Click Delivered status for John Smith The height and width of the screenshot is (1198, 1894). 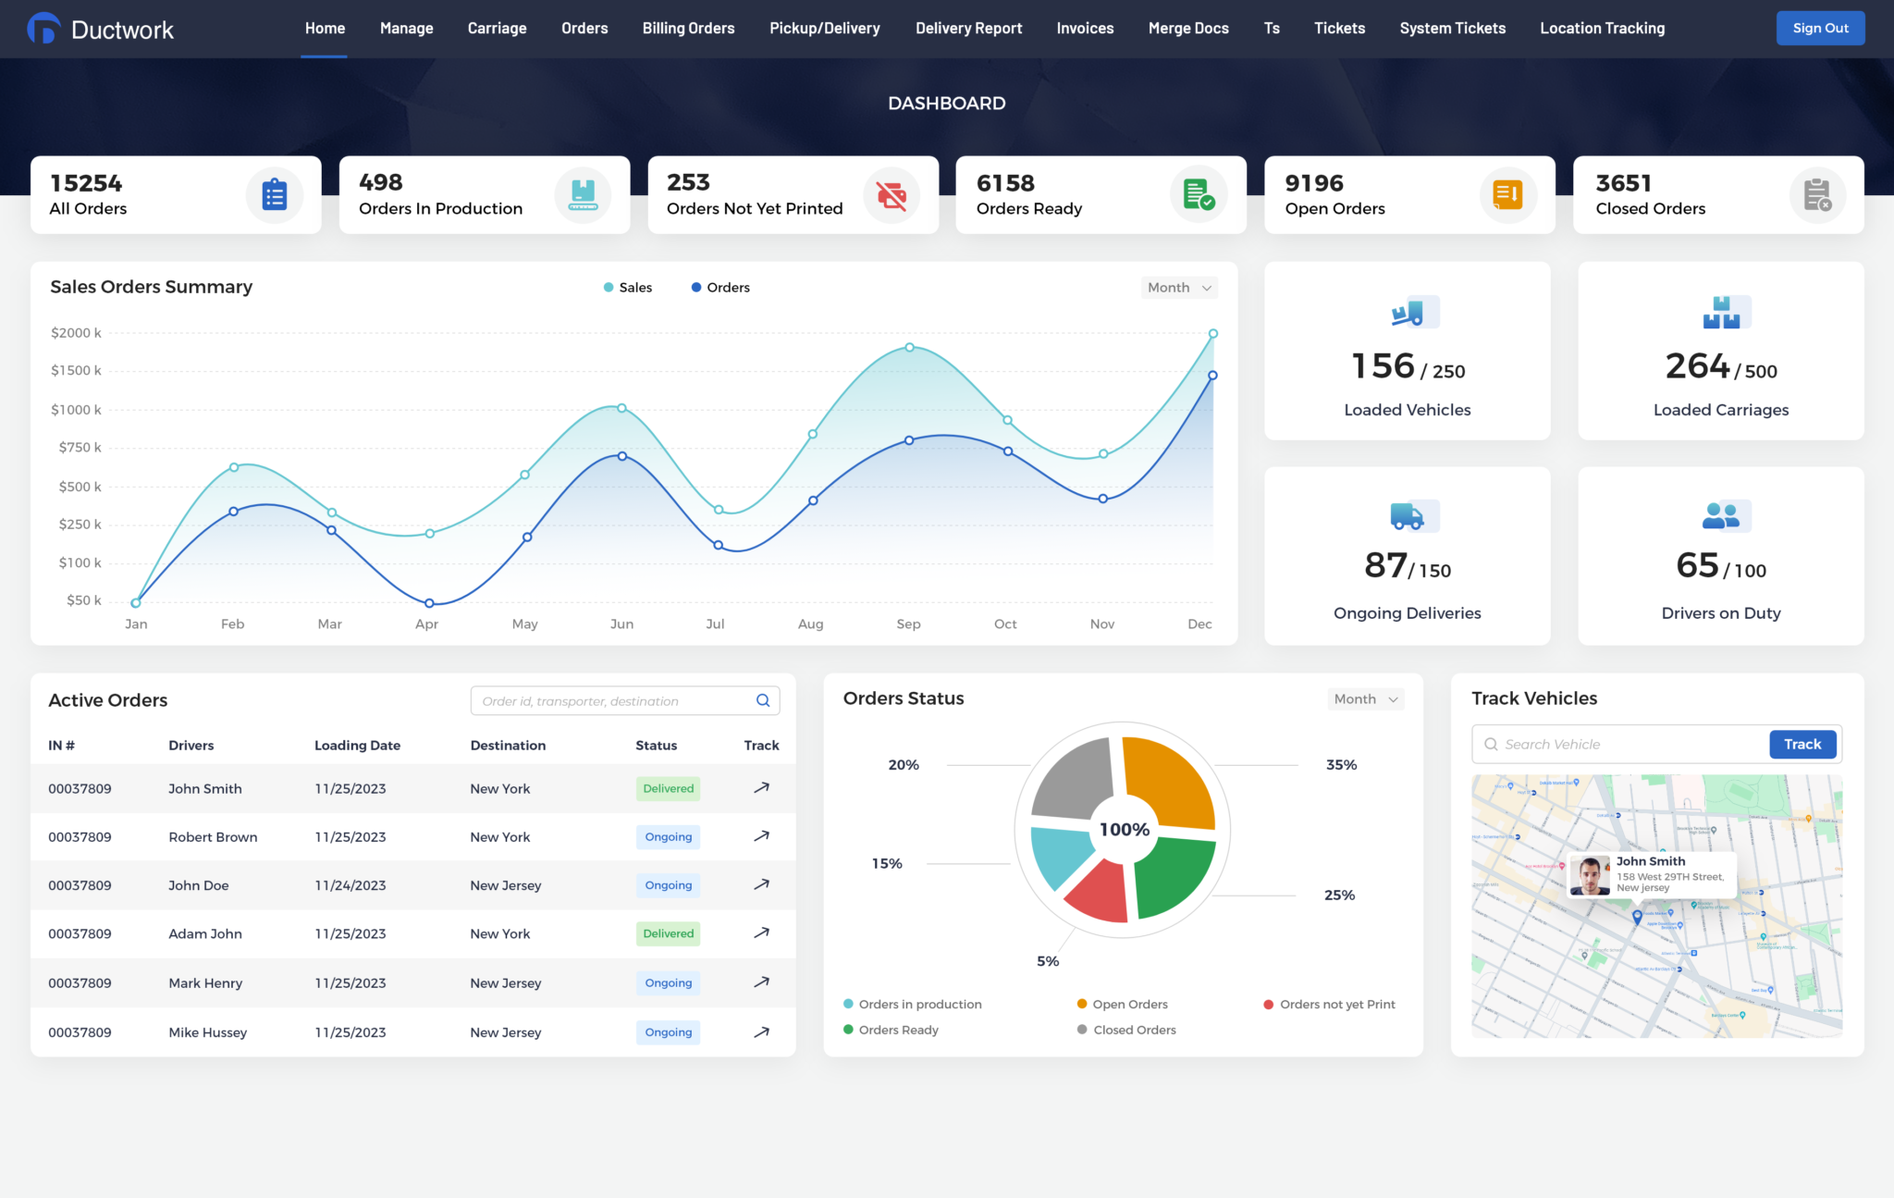pos(669,789)
